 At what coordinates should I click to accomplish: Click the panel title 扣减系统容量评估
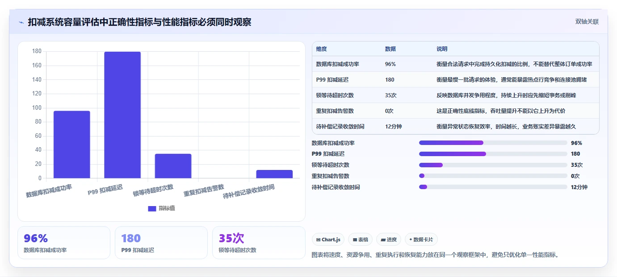point(139,22)
